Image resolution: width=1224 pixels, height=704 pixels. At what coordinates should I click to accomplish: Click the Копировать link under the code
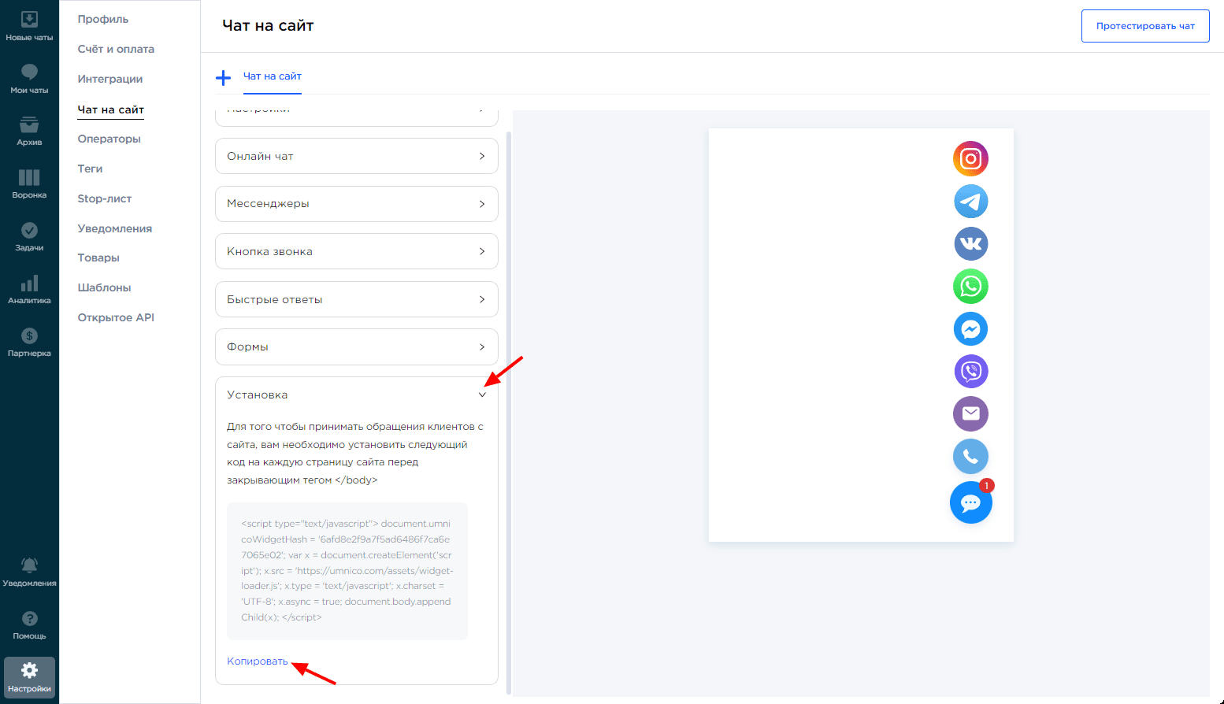[x=258, y=661]
